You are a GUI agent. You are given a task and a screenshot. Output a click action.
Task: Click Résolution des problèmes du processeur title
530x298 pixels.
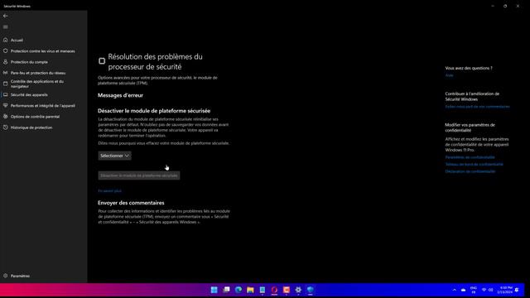point(155,62)
